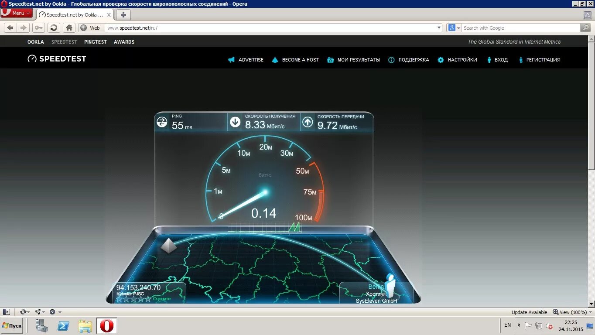Viewport: 595px width, 335px height.
Task: Open the Opera Turbo status dropdown
Action: point(55,312)
